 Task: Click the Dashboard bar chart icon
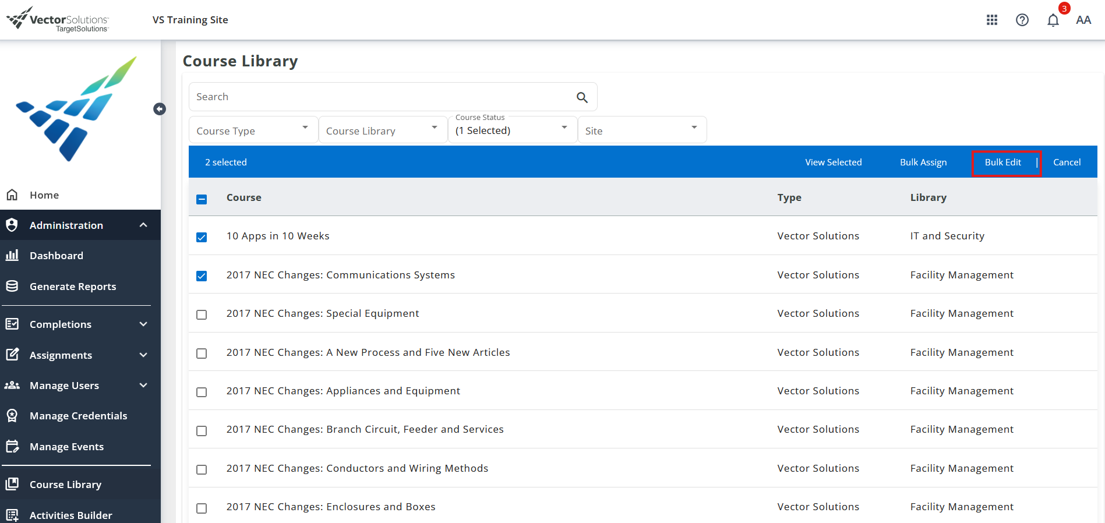pos(12,255)
